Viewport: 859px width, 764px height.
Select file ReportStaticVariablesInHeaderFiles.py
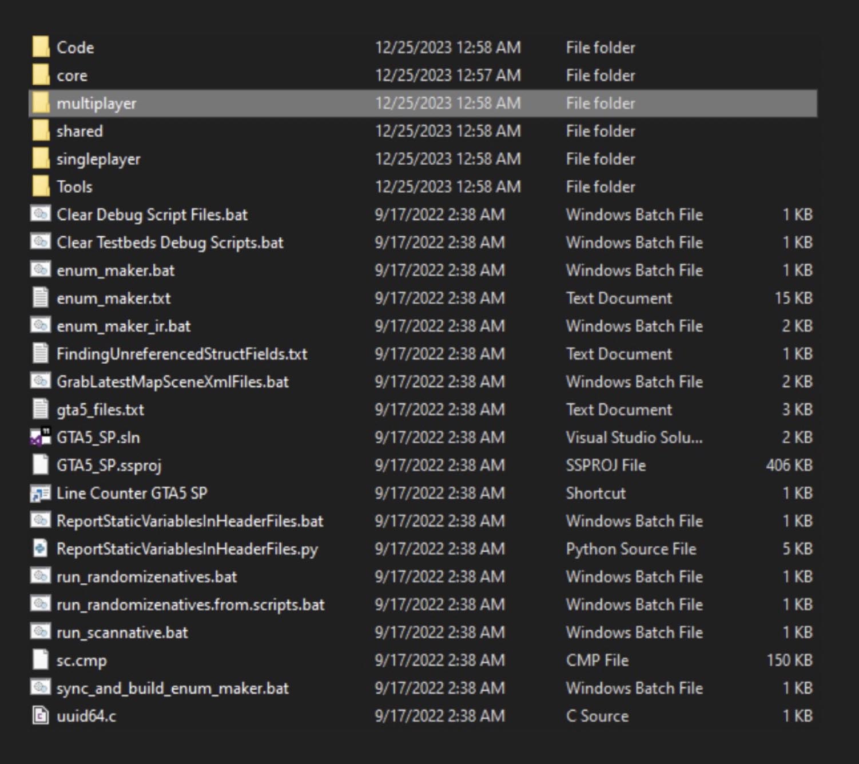(x=188, y=549)
